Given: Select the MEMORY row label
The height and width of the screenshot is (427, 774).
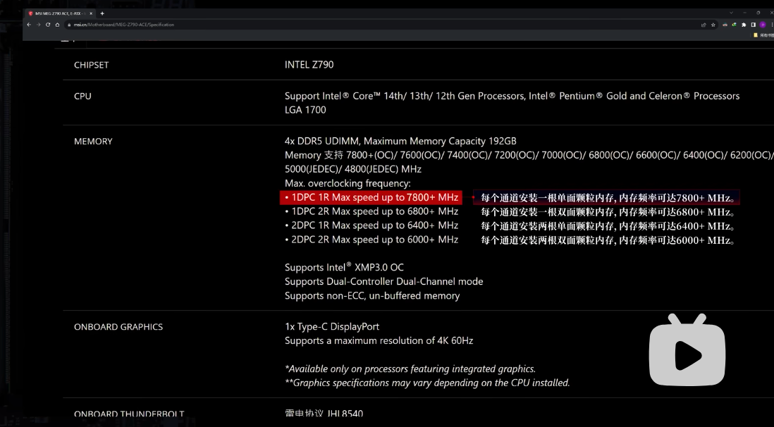Looking at the screenshot, I should tap(93, 142).
